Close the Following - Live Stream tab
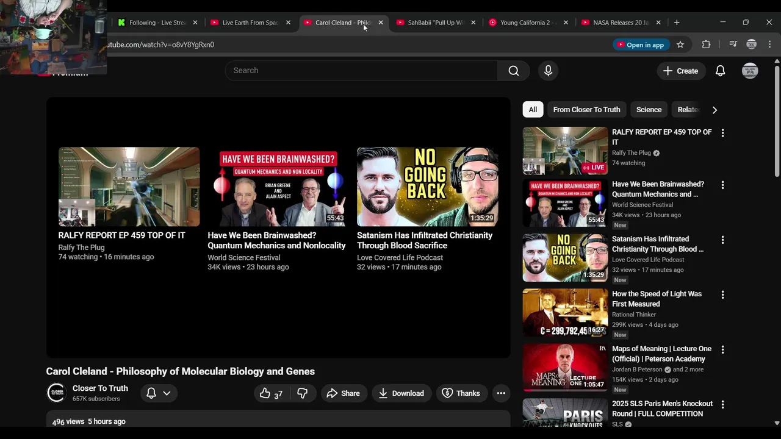The height and width of the screenshot is (439, 781). tap(195, 23)
